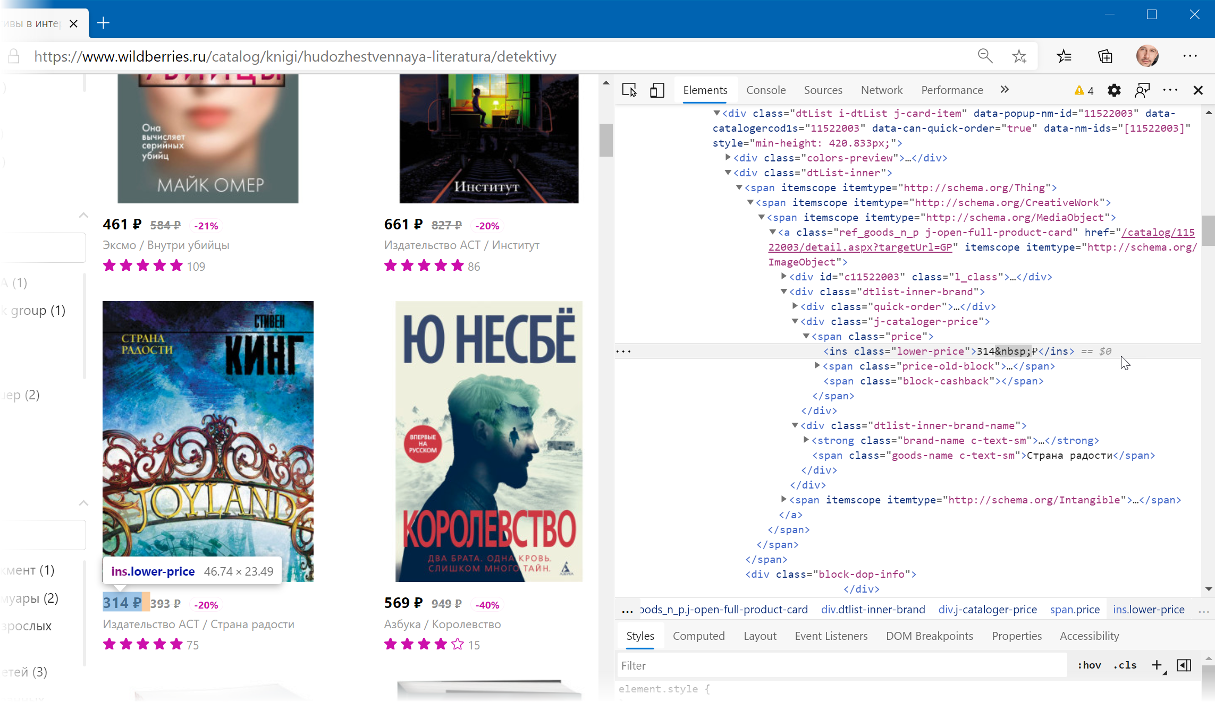This screenshot has height=702, width=1215.
Task: Expand the quick-order div node
Action: (x=795, y=306)
